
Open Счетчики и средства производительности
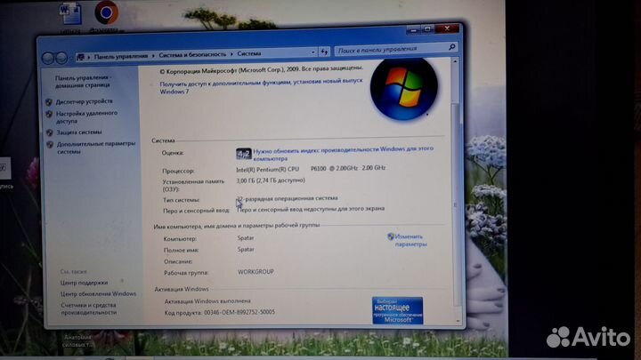(x=89, y=308)
